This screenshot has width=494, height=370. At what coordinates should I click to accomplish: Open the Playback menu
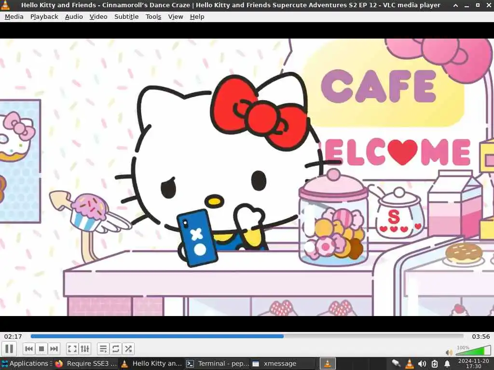click(44, 17)
